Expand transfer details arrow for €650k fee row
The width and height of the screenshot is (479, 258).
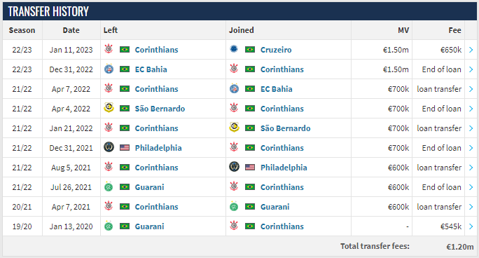pyautogui.click(x=471, y=50)
